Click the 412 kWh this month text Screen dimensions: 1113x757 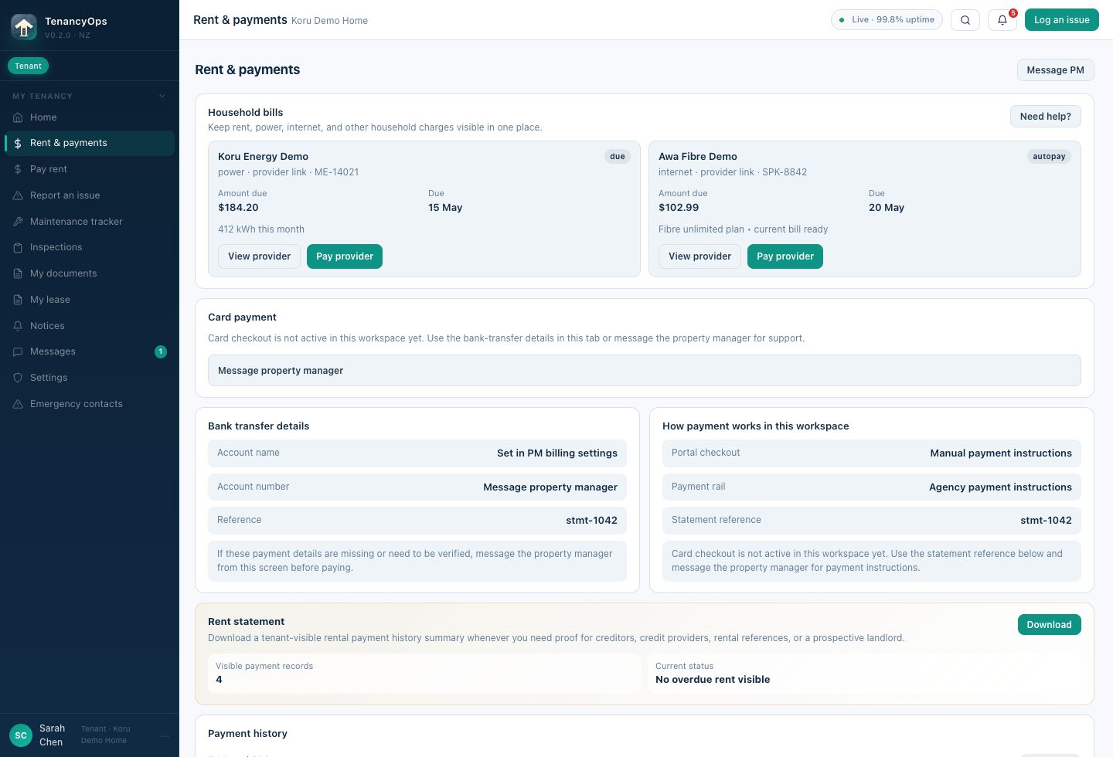tap(261, 229)
